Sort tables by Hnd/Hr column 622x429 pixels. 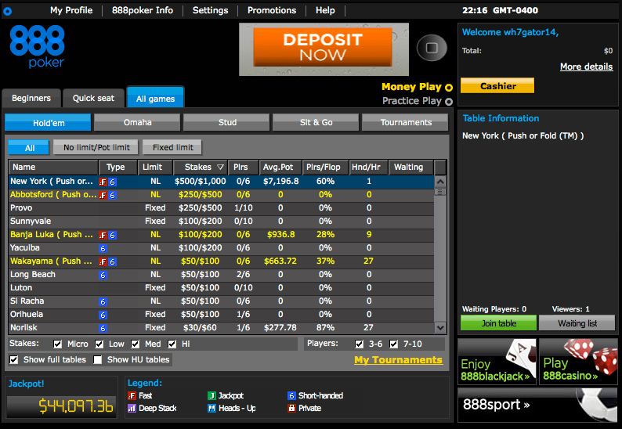(368, 168)
